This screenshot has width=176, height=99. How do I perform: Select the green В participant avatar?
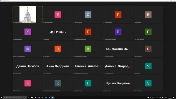[x=88, y=49]
